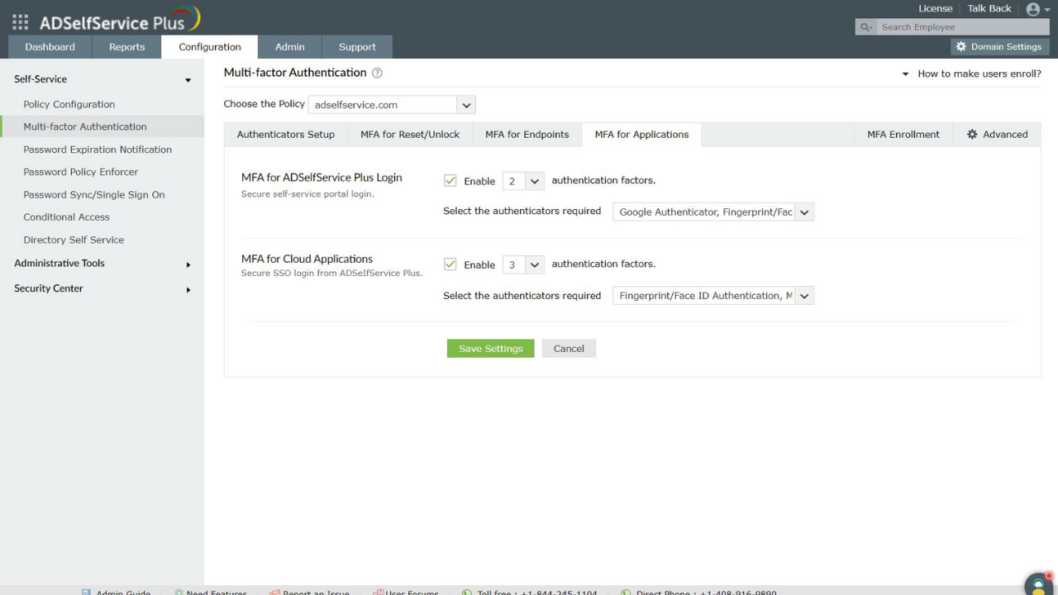The height and width of the screenshot is (595, 1058).
Task: Switch to the Reports tab
Action: point(126,47)
